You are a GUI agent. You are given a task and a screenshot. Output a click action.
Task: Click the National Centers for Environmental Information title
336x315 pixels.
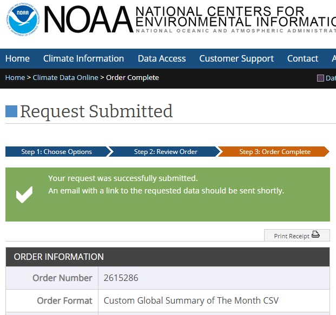tap(235, 17)
